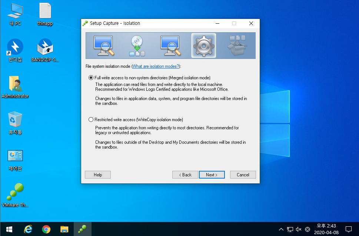Click 'Restricted write access (WriteCopy isolation mode)' label

139,120
